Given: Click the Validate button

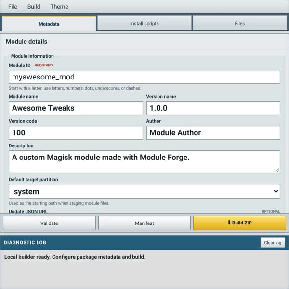Looking at the screenshot, I should [49, 223].
